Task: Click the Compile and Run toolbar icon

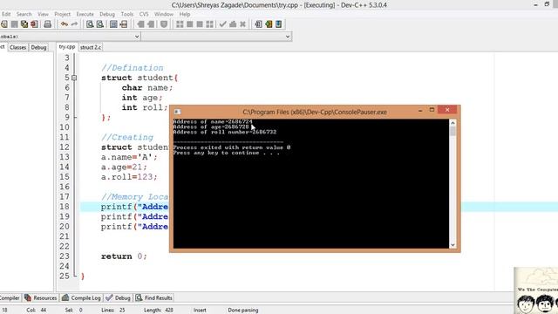Action: (x=200, y=24)
